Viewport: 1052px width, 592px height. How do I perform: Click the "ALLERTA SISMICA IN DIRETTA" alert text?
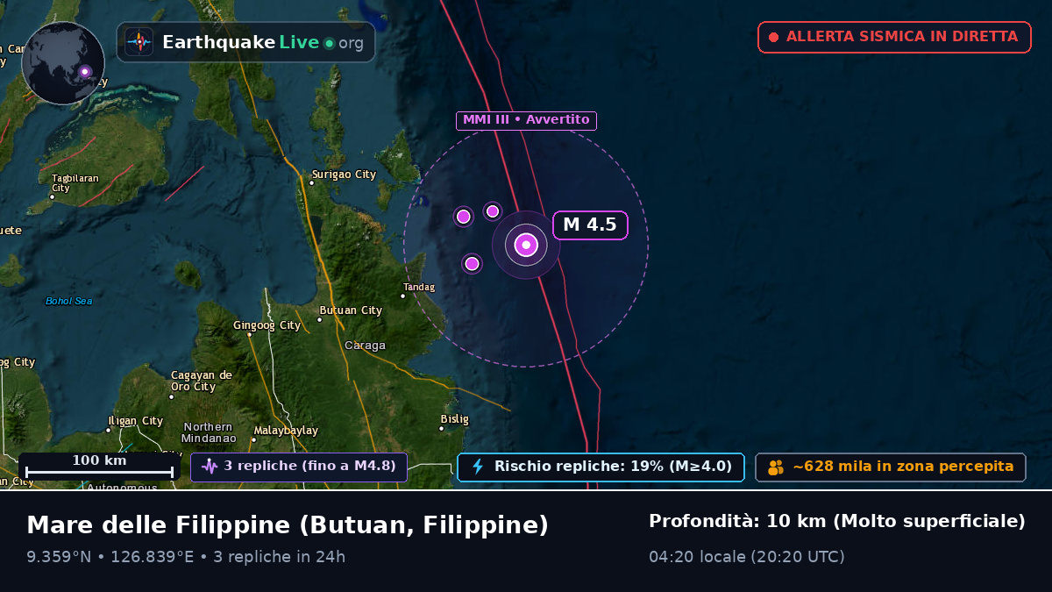[902, 37]
